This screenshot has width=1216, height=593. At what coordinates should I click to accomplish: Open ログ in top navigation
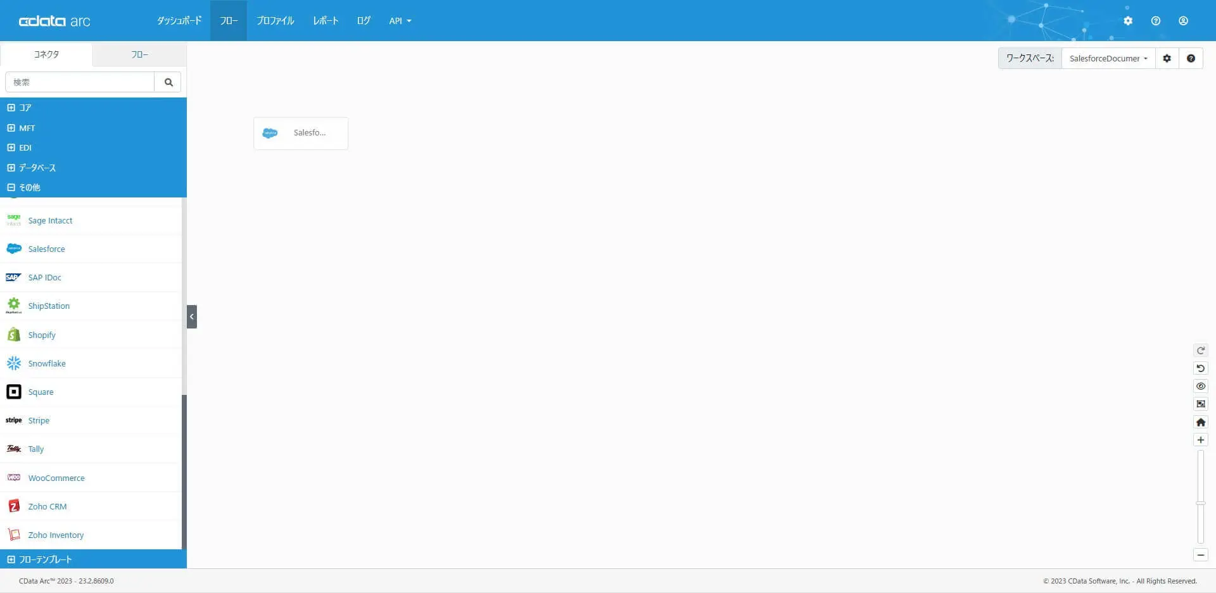tap(364, 21)
